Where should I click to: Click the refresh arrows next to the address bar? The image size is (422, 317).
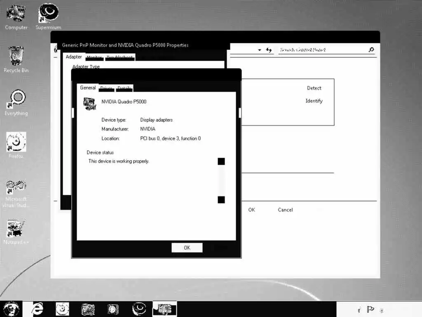(x=269, y=50)
